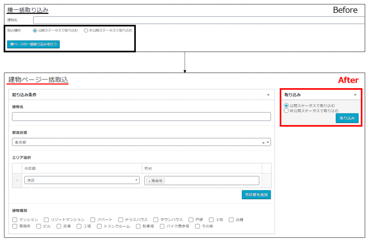Clear the 東京都 prefecture selection with x
This screenshot has height=241, width=370.
click(263, 143)
